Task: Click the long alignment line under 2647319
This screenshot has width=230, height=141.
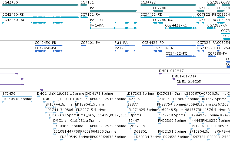Action: tap(162, 129)
